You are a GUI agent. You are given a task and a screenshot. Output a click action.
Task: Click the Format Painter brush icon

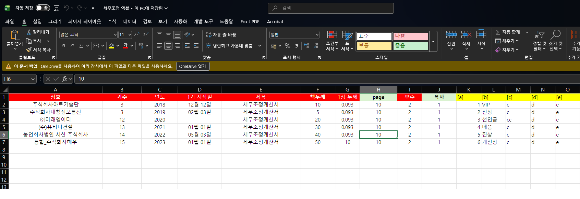click(x=29, y=50)
